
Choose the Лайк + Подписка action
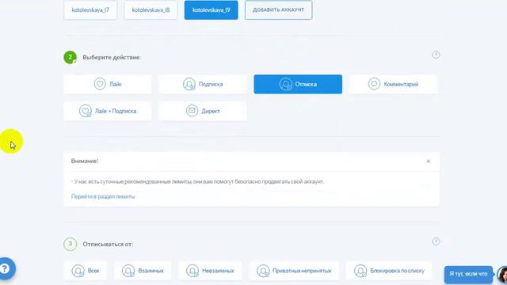[x=108, y=111]
